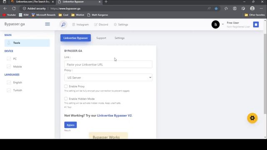Open the browser three-dots menu
Viewport: 267px width, 150px height.
(x=261, y=8)
